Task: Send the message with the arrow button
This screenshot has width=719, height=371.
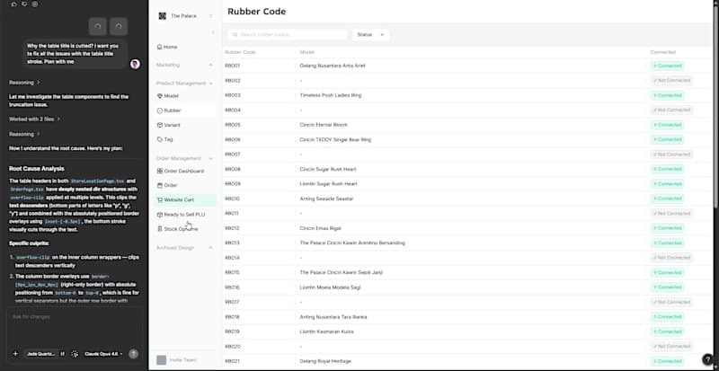Action: pos(133,354)
